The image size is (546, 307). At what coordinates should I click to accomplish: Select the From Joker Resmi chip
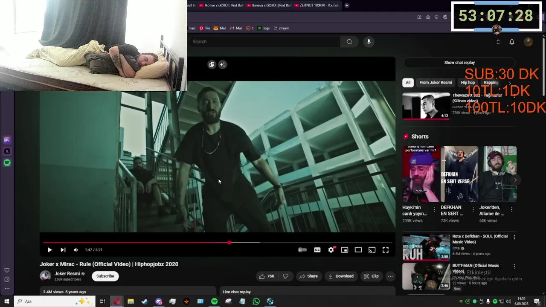pyautogui.click(x=436, y=83)
